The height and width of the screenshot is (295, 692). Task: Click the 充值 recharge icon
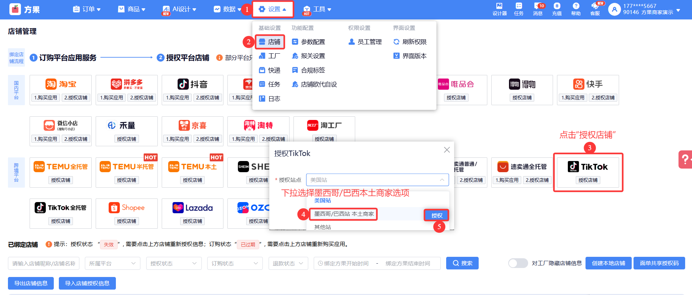point(557,9)
